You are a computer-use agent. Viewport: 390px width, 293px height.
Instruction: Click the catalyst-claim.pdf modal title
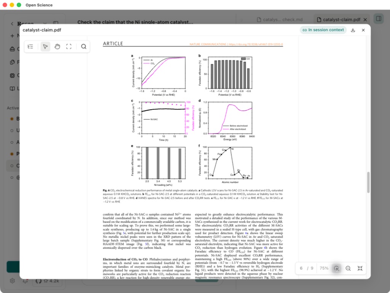click(x=42, y=30)
